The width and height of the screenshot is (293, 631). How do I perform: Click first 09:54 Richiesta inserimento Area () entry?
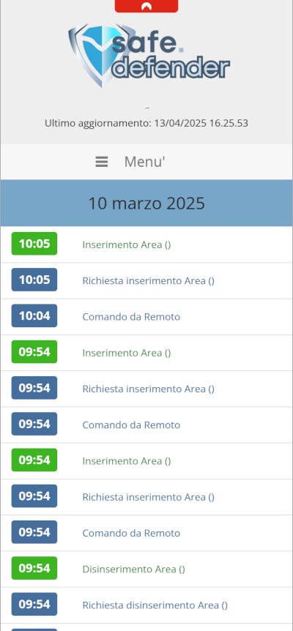(149, 389)
